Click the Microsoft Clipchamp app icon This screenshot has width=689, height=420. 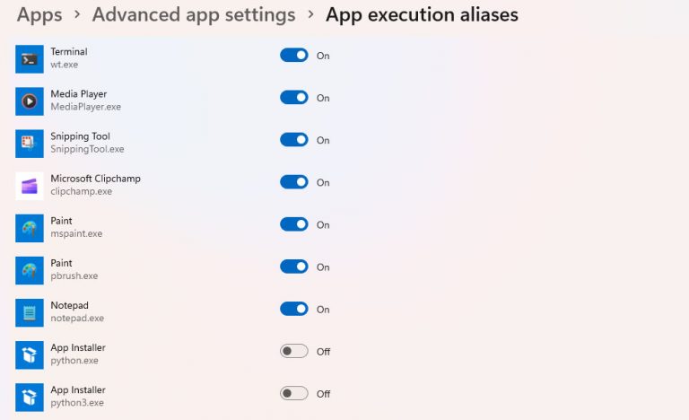[x=30, y=186]
